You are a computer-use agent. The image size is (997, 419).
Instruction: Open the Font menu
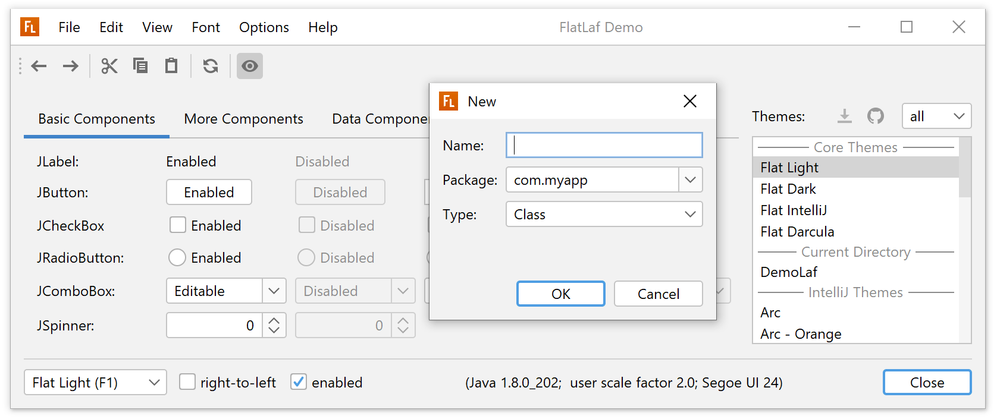pos(206,27)
